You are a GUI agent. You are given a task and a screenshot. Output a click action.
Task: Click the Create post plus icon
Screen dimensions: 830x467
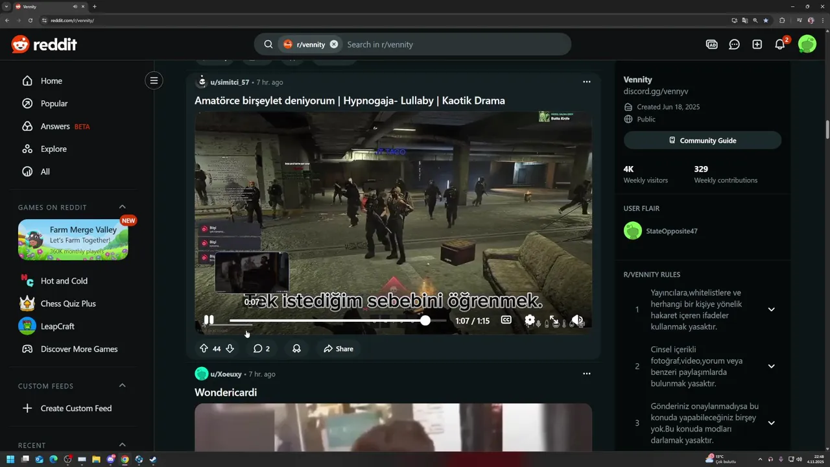point(757,44)
